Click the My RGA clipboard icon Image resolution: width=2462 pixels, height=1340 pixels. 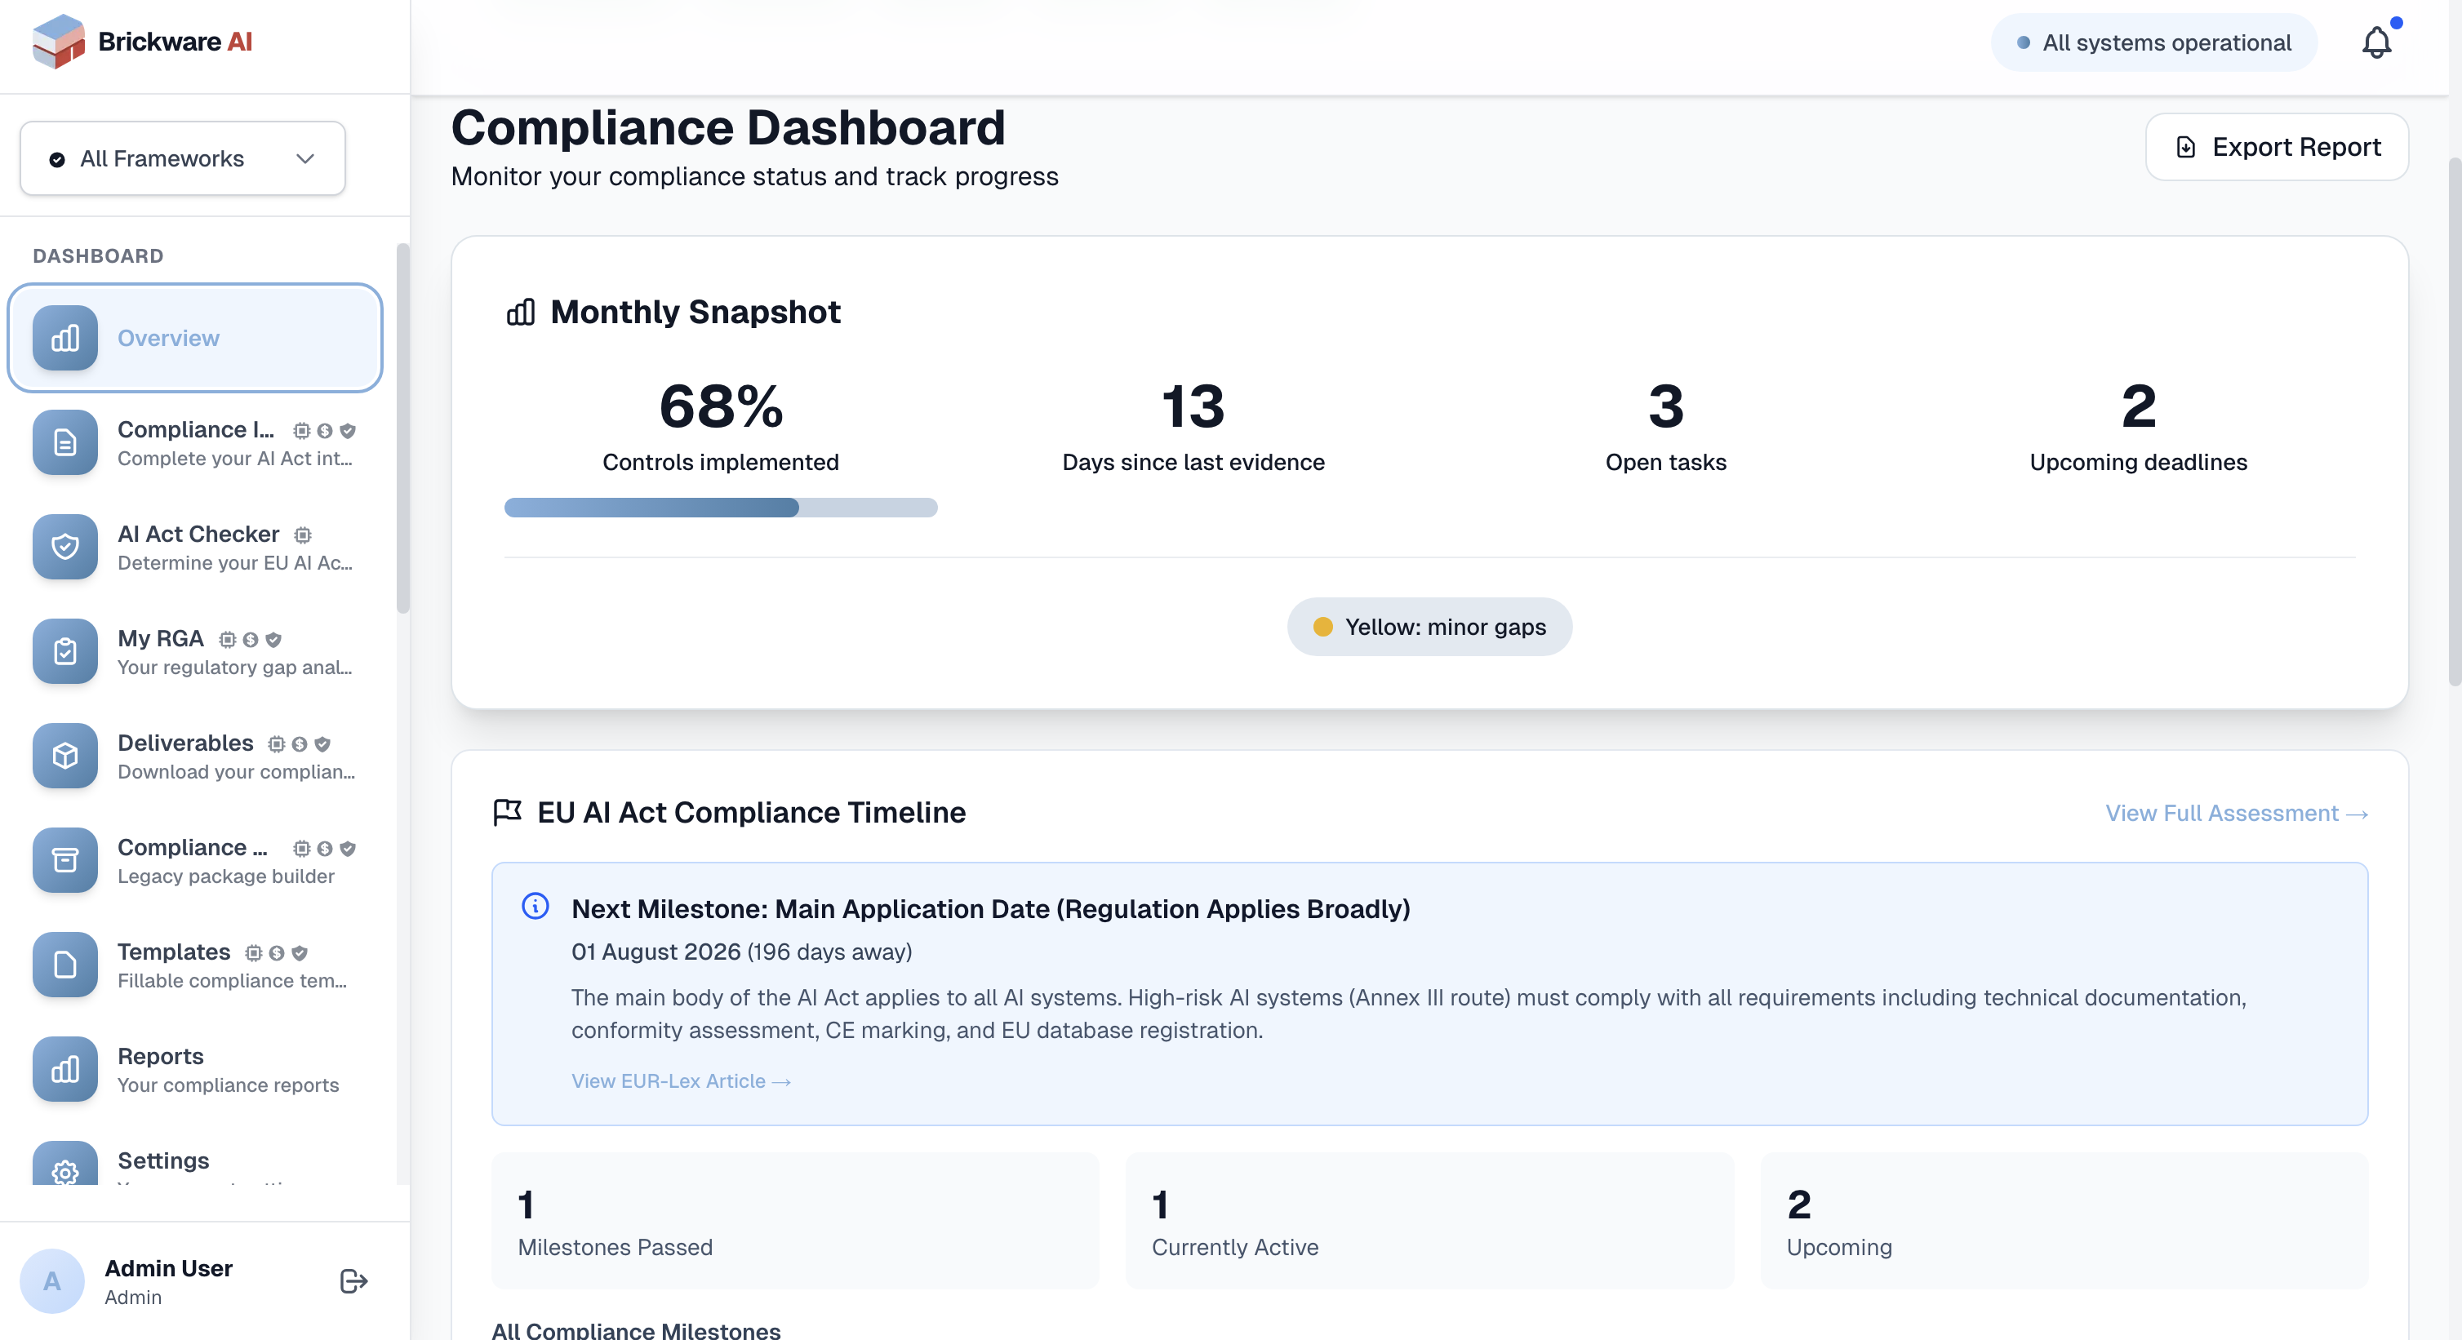coord(65,651)
